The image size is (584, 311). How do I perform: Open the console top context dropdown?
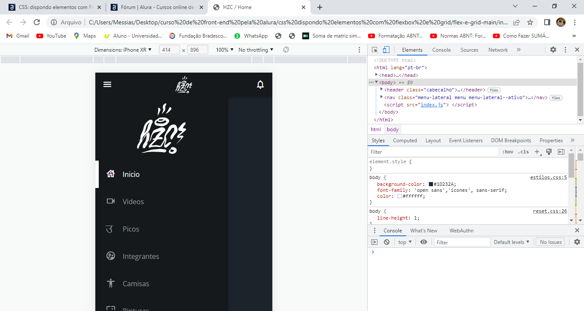(x=405, y=242)
